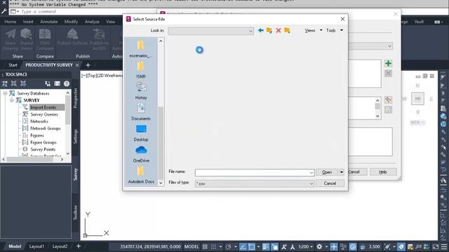Delete selected item with red X icon

click(x=278, y=30)
